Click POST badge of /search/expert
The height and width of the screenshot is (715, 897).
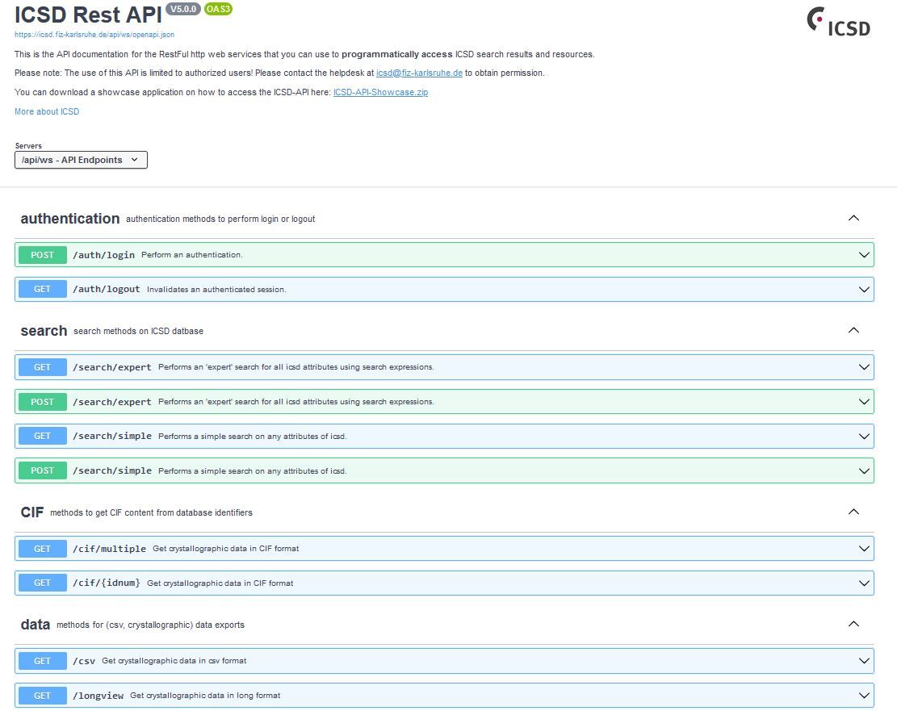(x=42, y=402)
